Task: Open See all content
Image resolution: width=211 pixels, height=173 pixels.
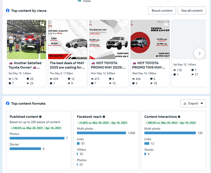Action: point(192,10)
